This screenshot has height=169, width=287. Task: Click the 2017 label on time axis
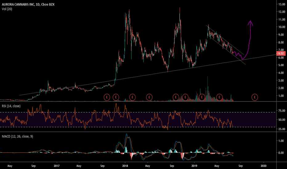57,166
